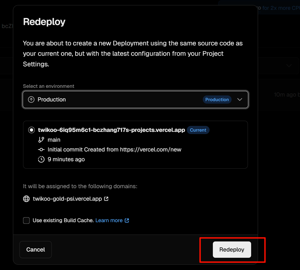Image resolution: width=300 pixels, height=270 pixels.
Task: Click the Initial commit message text
Action: click(114, 150)
